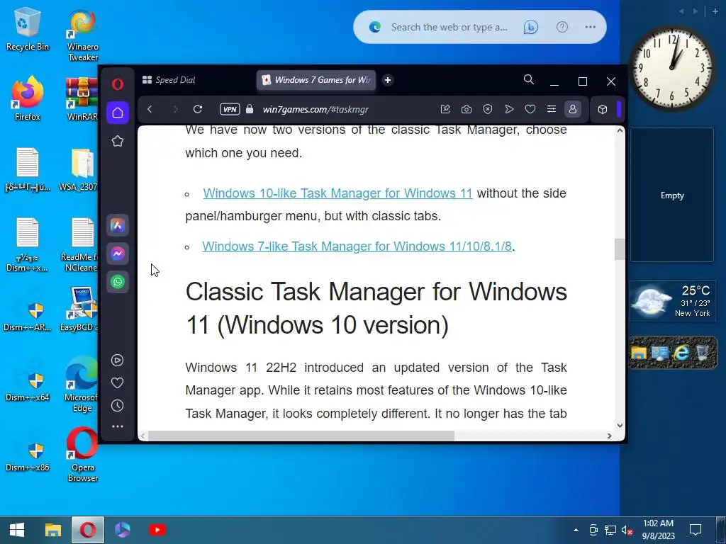Search tabs with magnifier icon
This screenshot has width=726, height=544.
tap(529, 79)
